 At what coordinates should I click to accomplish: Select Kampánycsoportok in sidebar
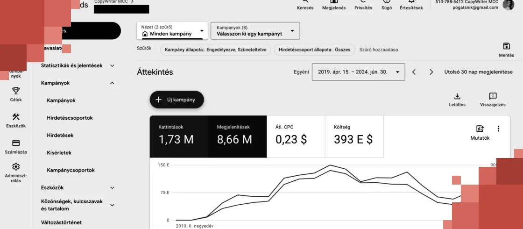point(71,170)
